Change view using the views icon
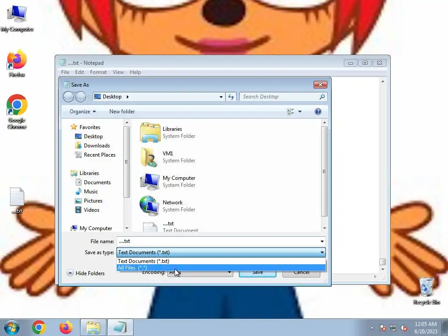The height and width of the screenshot is (336, 448). coord(290,112)
